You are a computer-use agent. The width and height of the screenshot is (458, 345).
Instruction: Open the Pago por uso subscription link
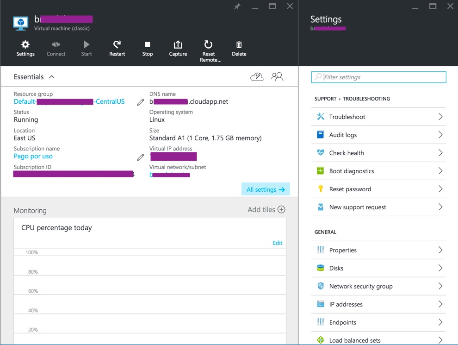[x=33, y=157]
